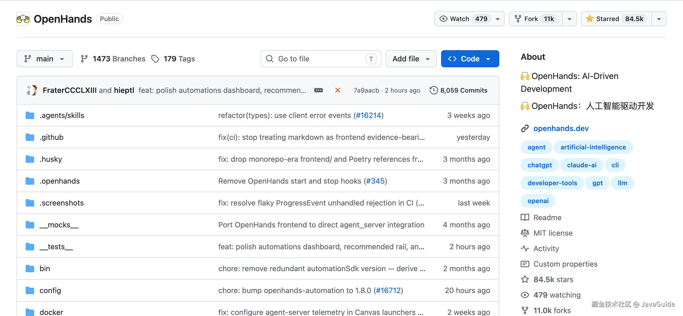Open the Add file dropdown
The height and width of the screenshot is (316, 683).
(x=411, y=59)
